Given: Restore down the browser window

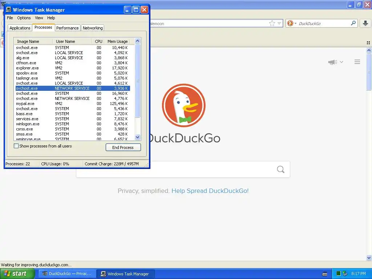Looking at the screenshot, I should (x=359, y=4).
